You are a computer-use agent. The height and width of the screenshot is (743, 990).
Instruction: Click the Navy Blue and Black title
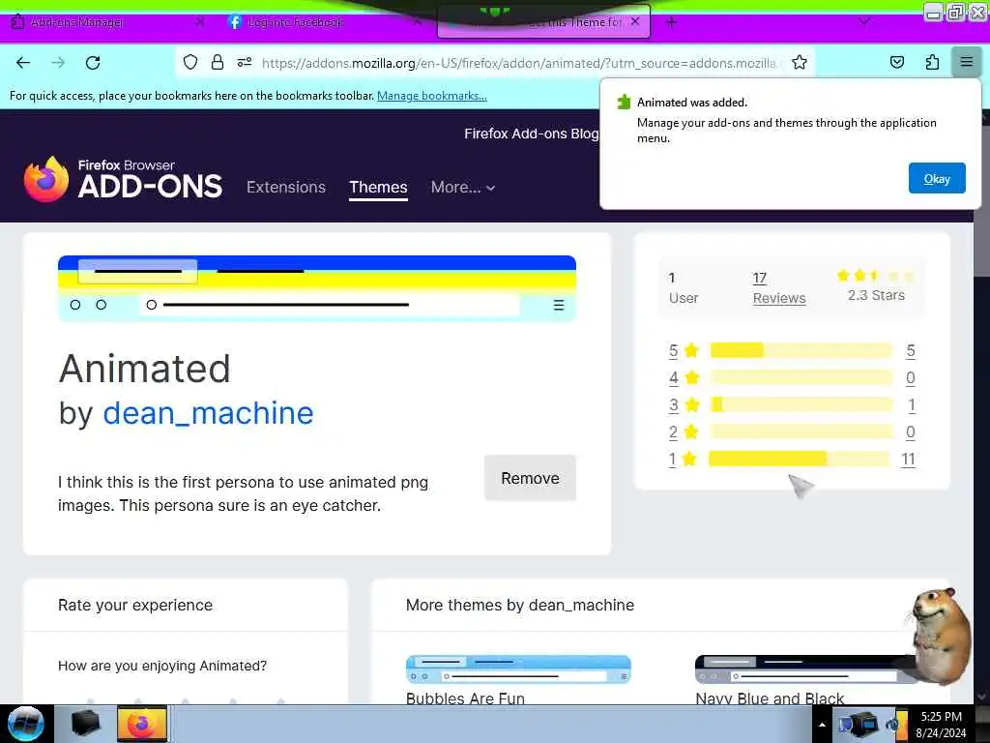(x=770, y=698)
